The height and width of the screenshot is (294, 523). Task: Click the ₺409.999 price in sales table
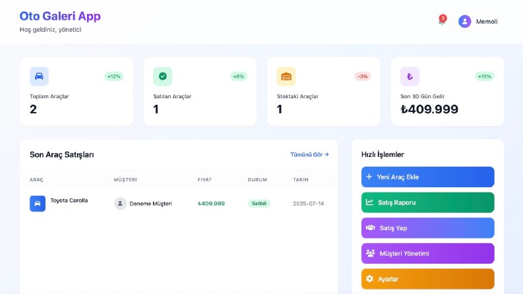(x=211, y=204)
